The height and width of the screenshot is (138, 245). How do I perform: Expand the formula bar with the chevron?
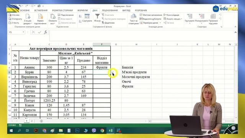(x=235, y=32)
